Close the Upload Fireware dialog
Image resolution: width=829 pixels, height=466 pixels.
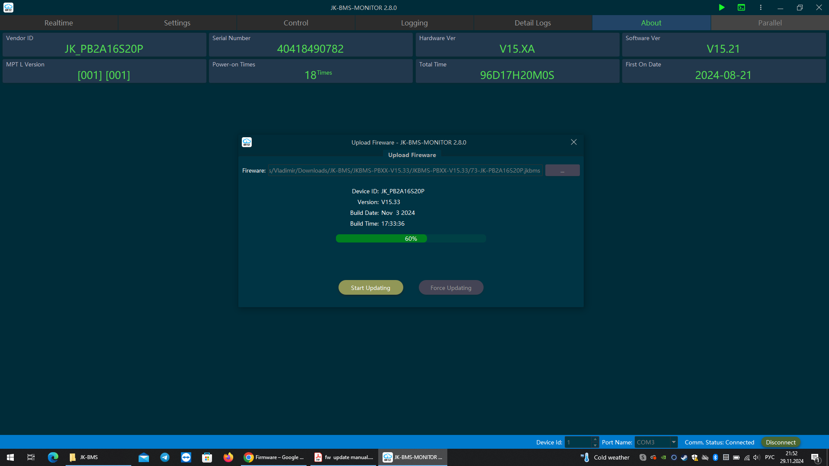coord(574,142)
